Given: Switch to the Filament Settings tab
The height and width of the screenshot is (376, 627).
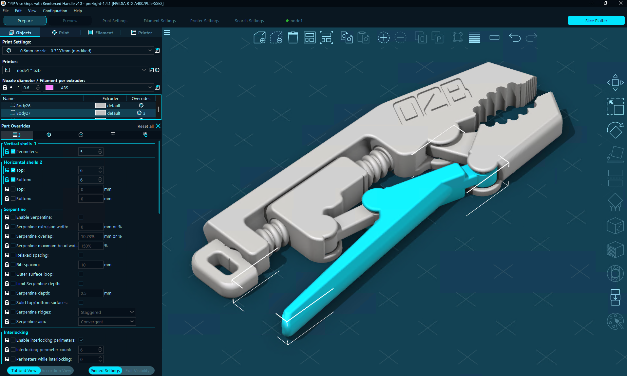Looking at the screenshot, I should 160,21.
